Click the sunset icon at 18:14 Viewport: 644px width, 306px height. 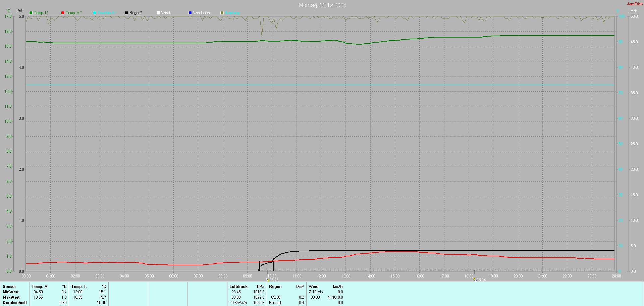(x=474, y=279)
